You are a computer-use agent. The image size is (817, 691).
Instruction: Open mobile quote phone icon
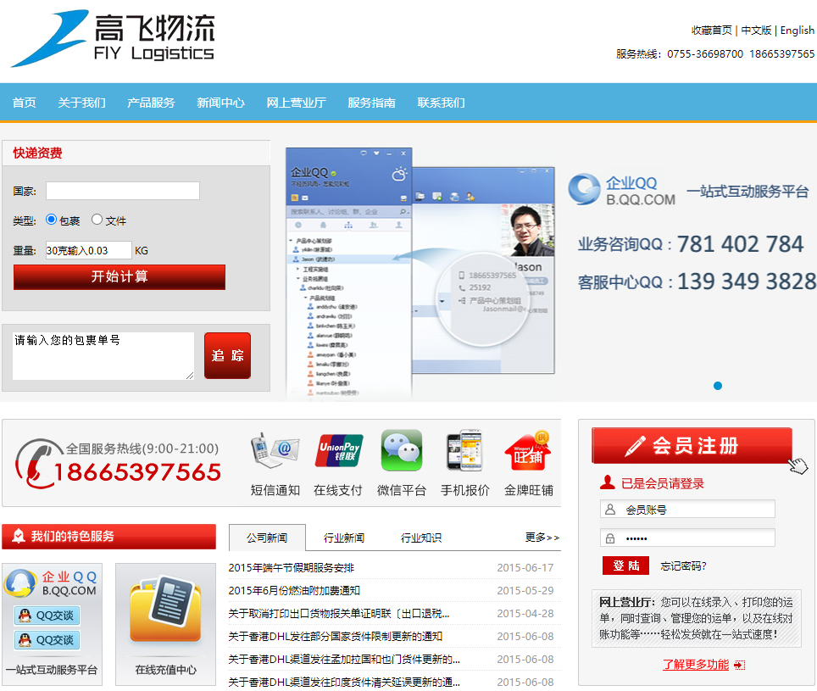tap(464, 452)
